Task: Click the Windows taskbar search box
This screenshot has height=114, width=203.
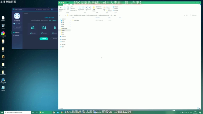Action: coord(17,112)
